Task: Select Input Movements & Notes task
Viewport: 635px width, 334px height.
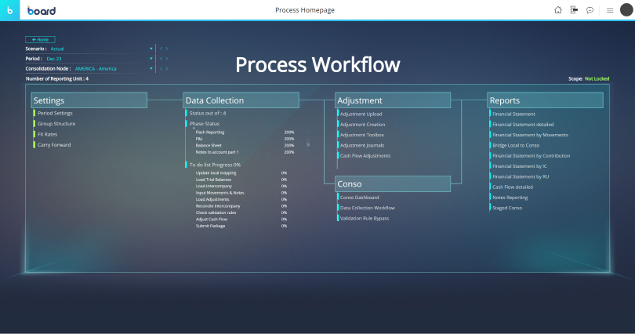Action: [x=241, y=193]
